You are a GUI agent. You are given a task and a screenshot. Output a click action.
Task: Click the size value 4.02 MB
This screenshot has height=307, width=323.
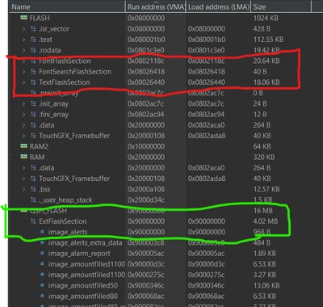click(265, 221)
